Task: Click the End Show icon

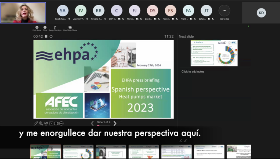Action: tap(37, 27)
